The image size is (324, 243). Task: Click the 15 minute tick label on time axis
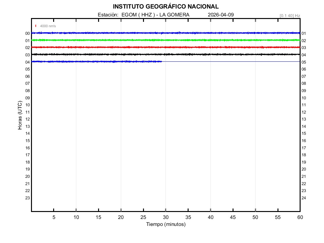pos(98,217)
